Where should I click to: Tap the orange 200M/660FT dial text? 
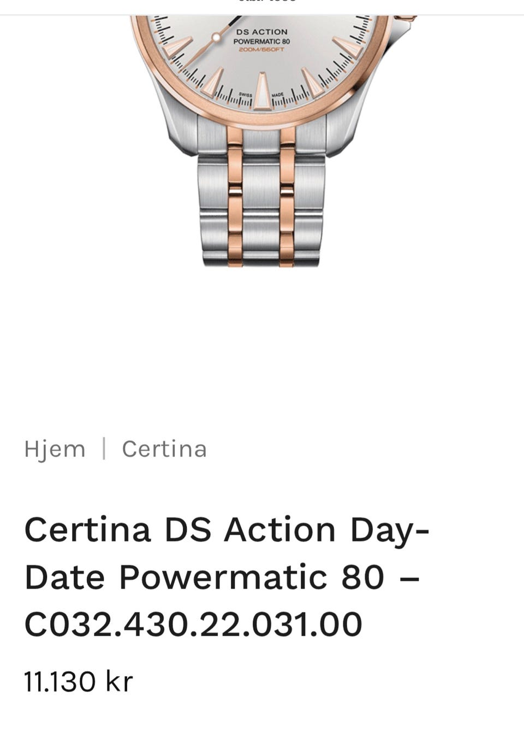[261, 50]
